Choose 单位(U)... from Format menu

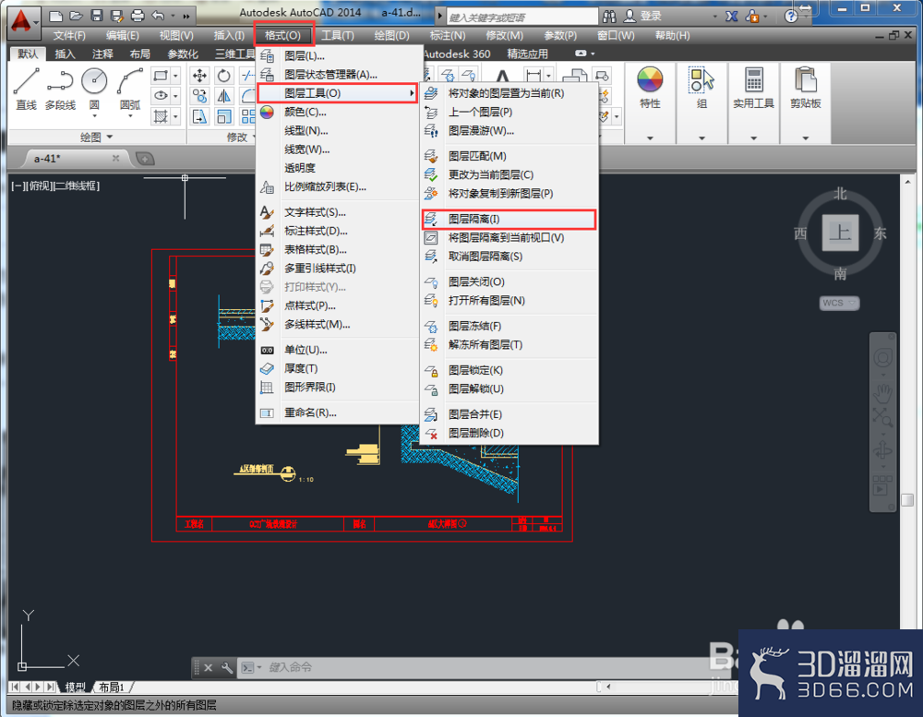[x=338, y=350]
